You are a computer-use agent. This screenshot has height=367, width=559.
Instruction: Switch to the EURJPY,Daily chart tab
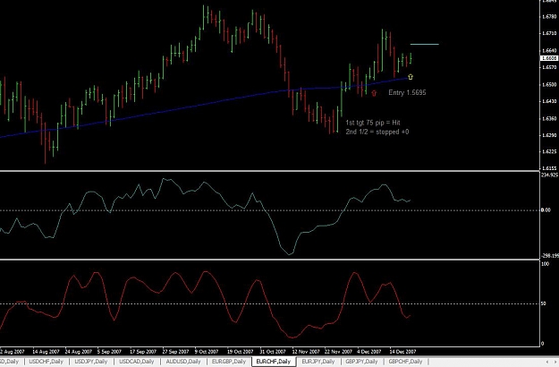318,362
